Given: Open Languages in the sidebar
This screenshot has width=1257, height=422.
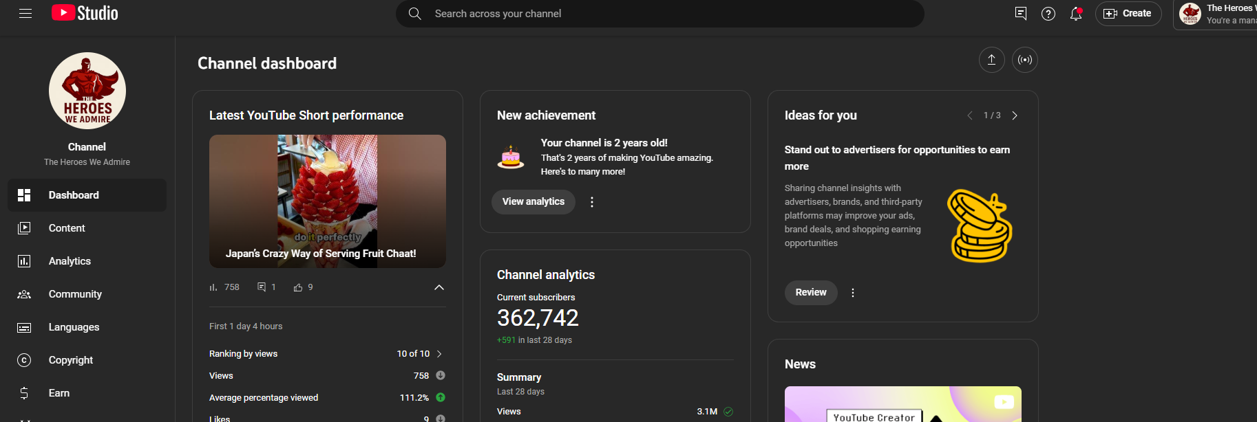Looking at the screenshot, I should pos(87,327).
